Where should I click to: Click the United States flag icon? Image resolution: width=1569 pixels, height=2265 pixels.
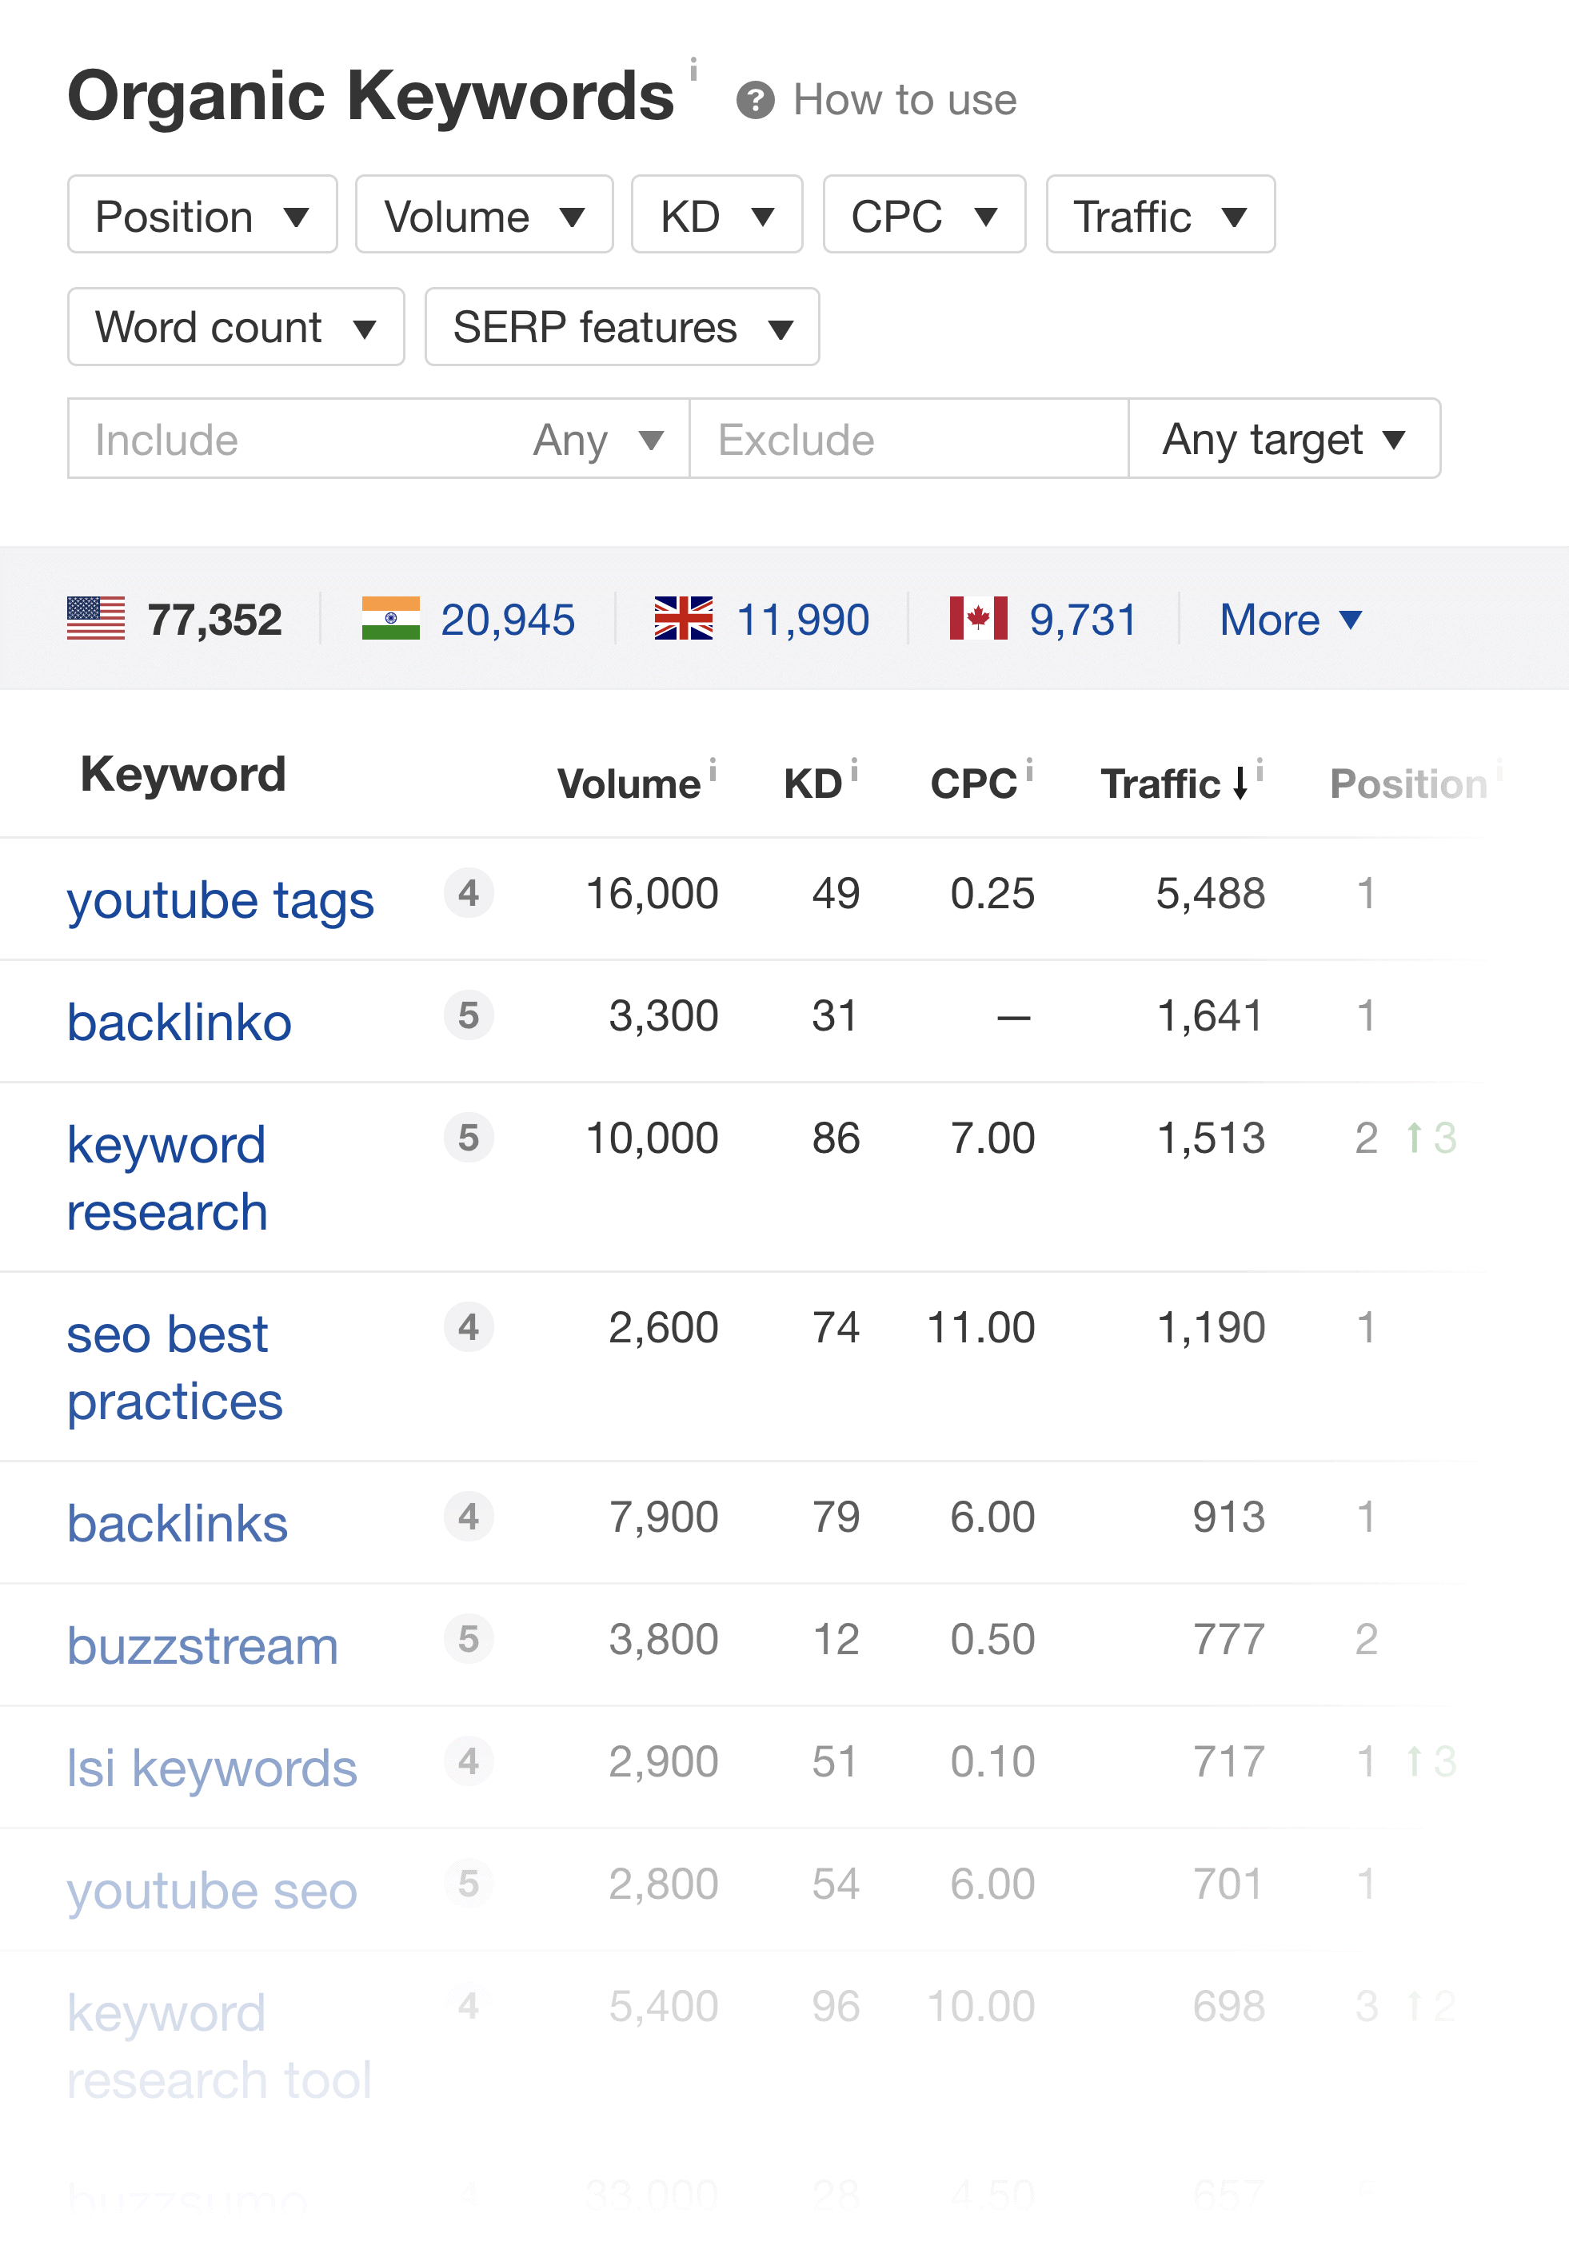(96, 619)
